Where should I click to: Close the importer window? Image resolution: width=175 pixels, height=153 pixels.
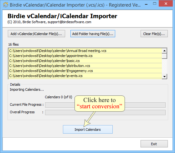click(166, 4)
